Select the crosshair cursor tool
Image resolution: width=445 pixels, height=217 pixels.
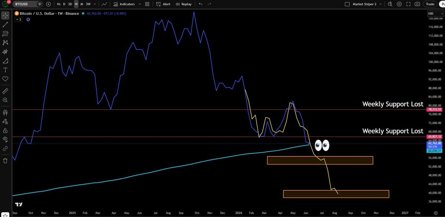[5, 16]
